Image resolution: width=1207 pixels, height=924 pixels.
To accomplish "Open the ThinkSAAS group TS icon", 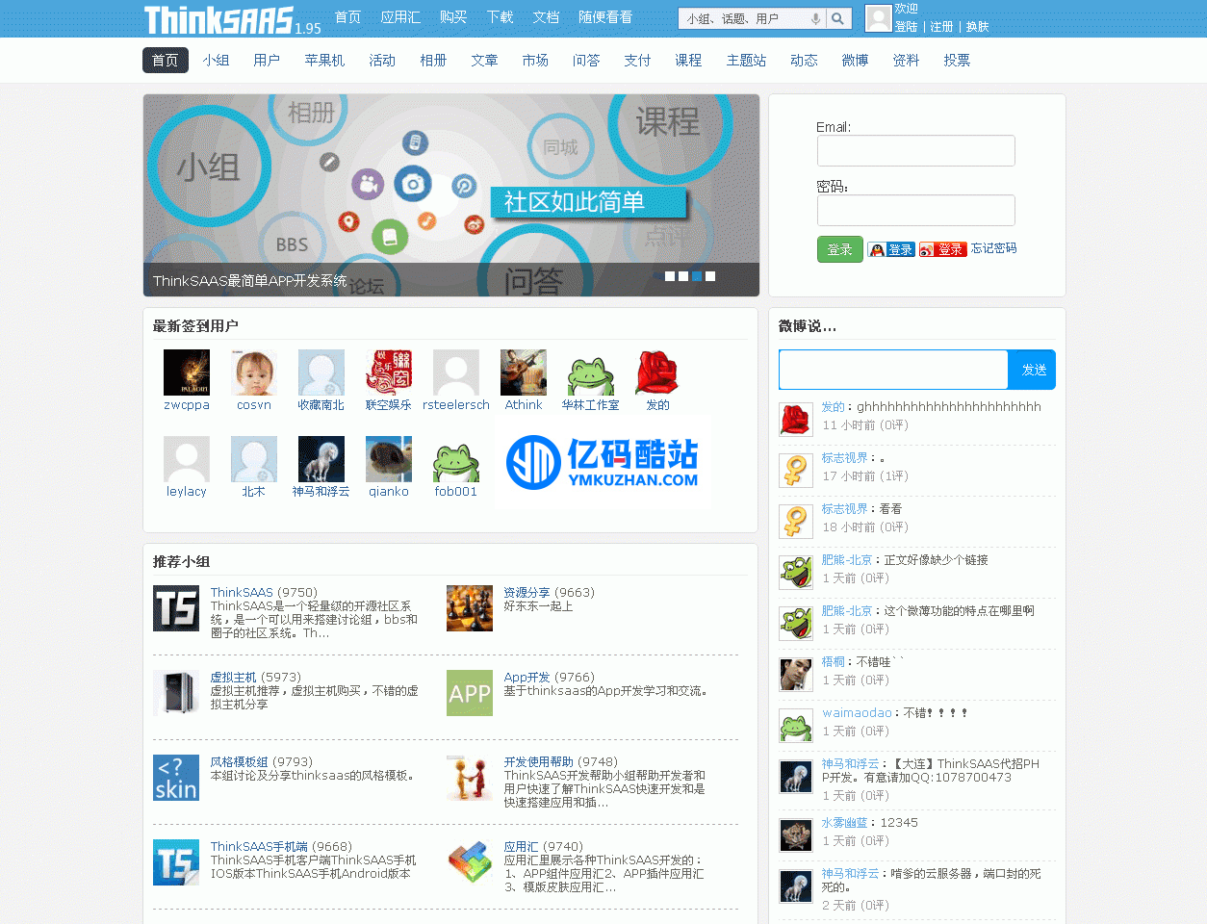I will point(176,608).
